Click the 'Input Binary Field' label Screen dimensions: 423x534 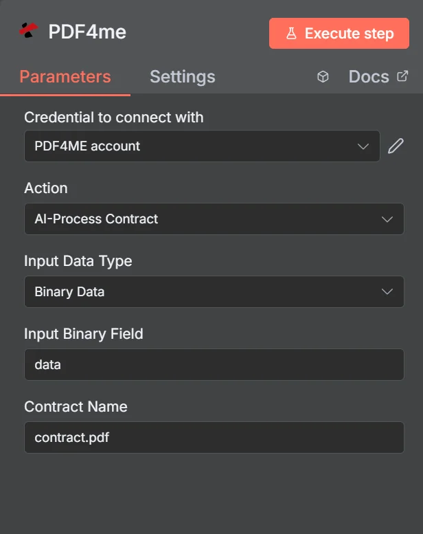click(83, 334)
